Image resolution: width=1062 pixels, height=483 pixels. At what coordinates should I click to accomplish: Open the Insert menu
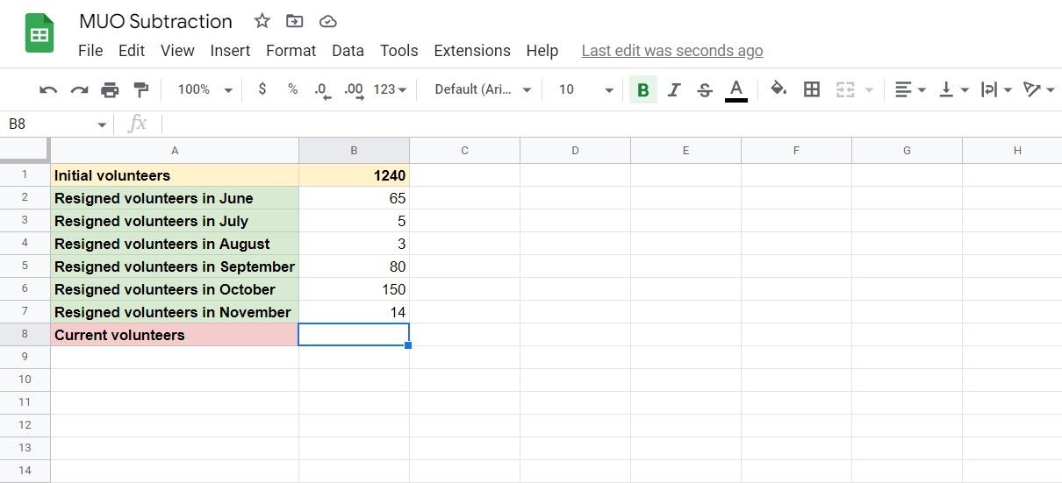pos(230,51)
